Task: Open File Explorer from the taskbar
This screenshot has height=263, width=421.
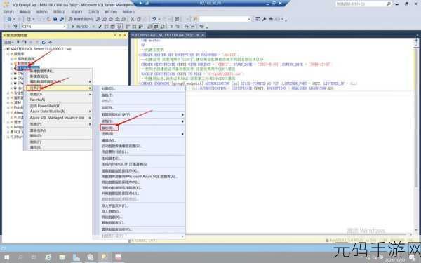Action: (x=62, y=257)
